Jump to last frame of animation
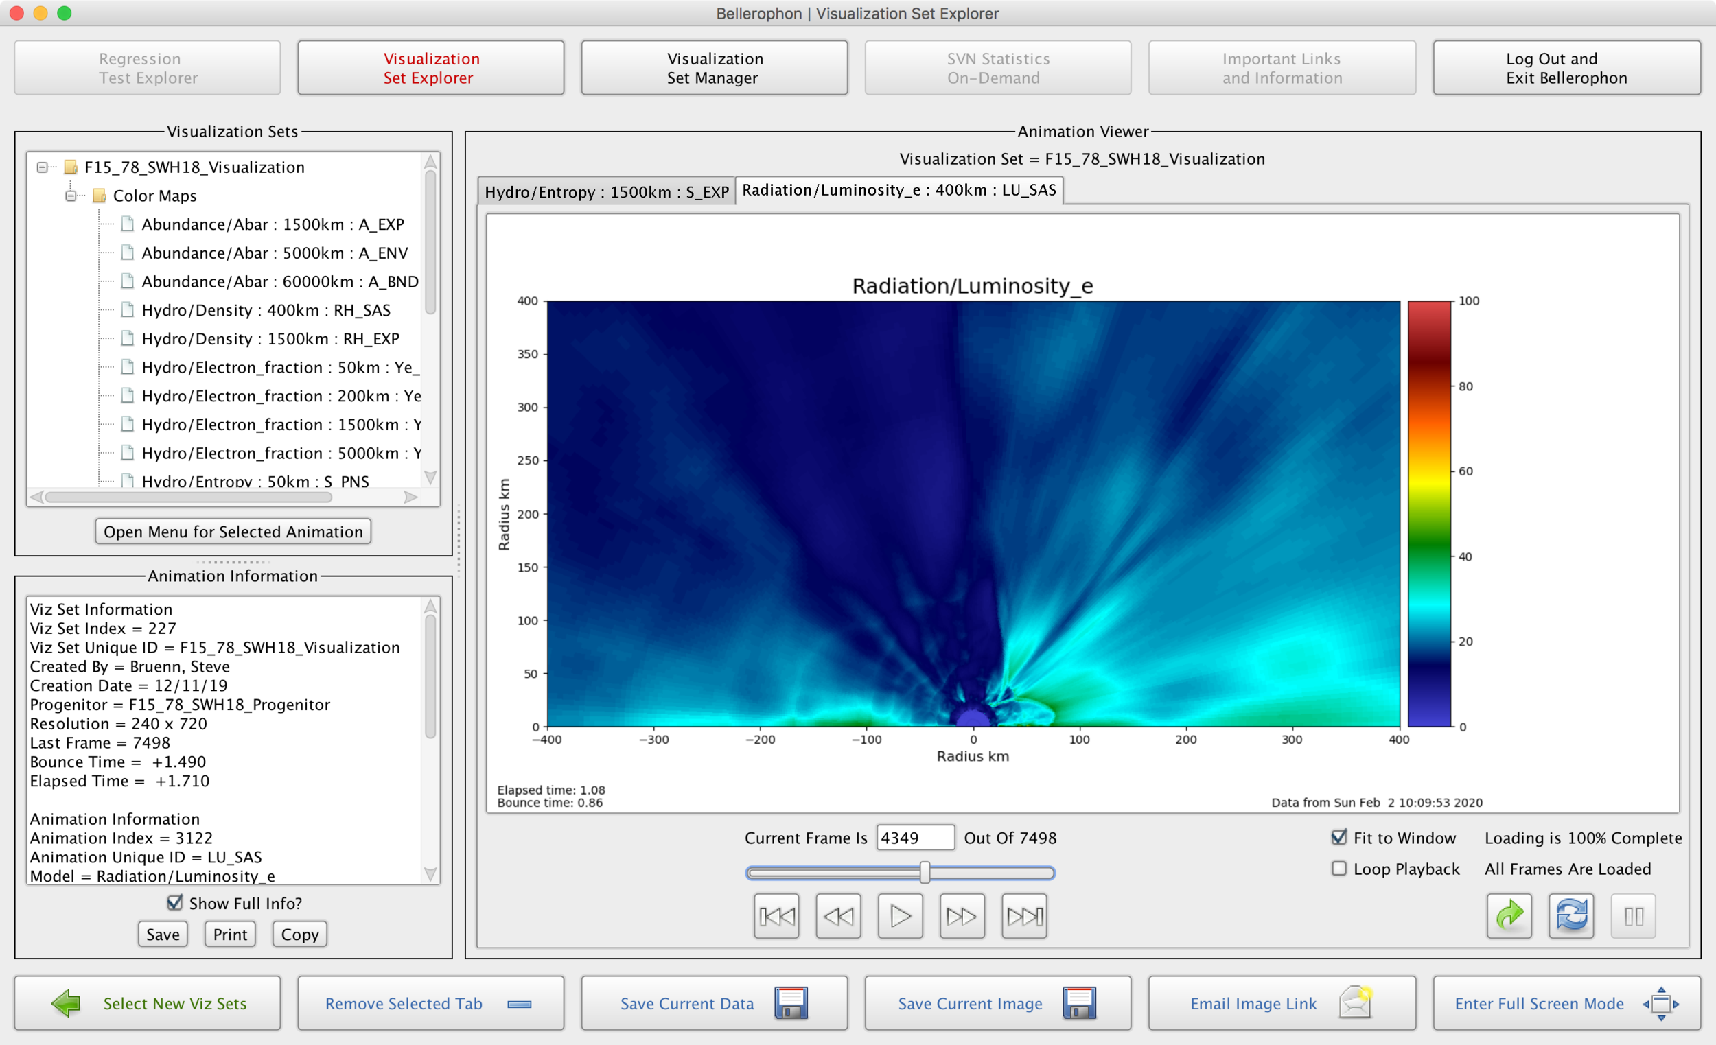Viewport: 1716px width, 1045px height. click(x=1023, y=915)
